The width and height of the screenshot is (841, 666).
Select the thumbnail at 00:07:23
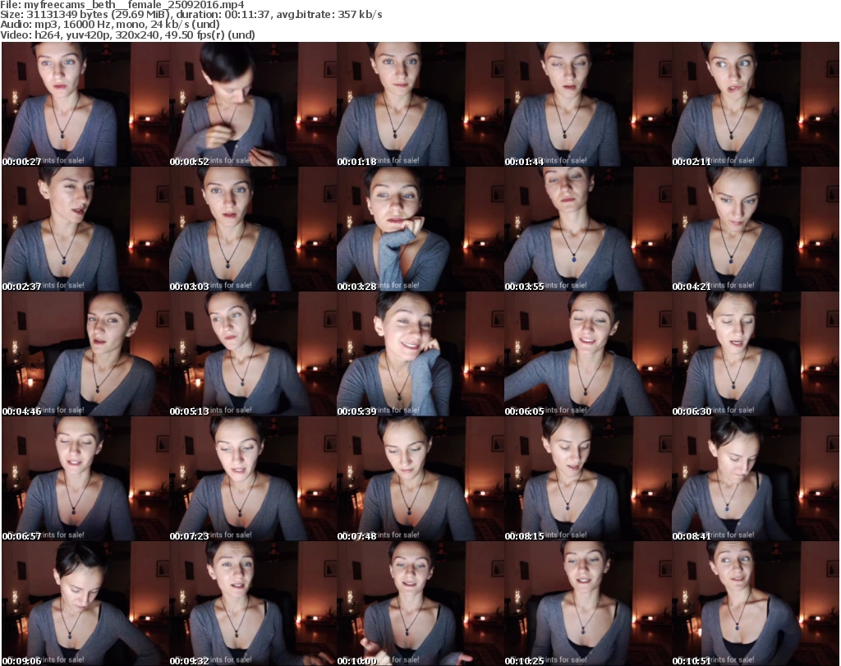click(x=253, y=479)
